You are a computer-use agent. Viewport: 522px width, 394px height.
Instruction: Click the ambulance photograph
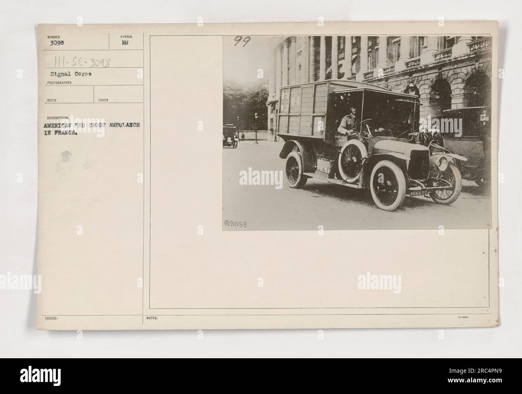[x=357, y=133]
